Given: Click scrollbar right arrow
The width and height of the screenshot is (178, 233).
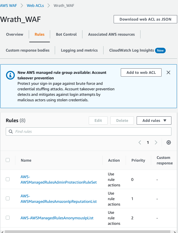Looking at the screenshot, I should click(175, 232).
